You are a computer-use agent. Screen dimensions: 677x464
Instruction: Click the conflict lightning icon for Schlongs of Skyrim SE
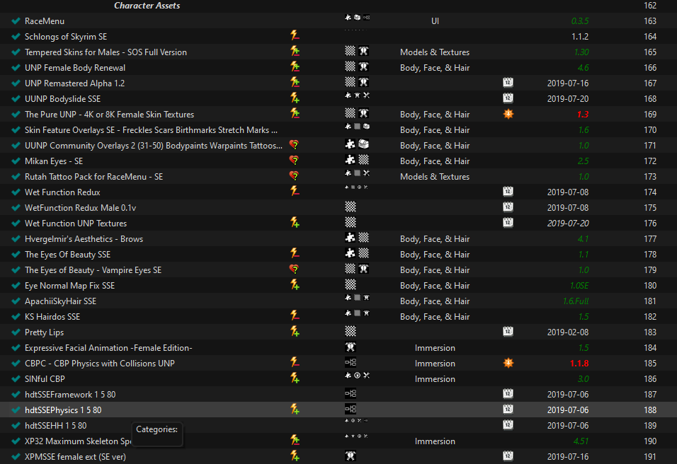[x=295, y=36]
